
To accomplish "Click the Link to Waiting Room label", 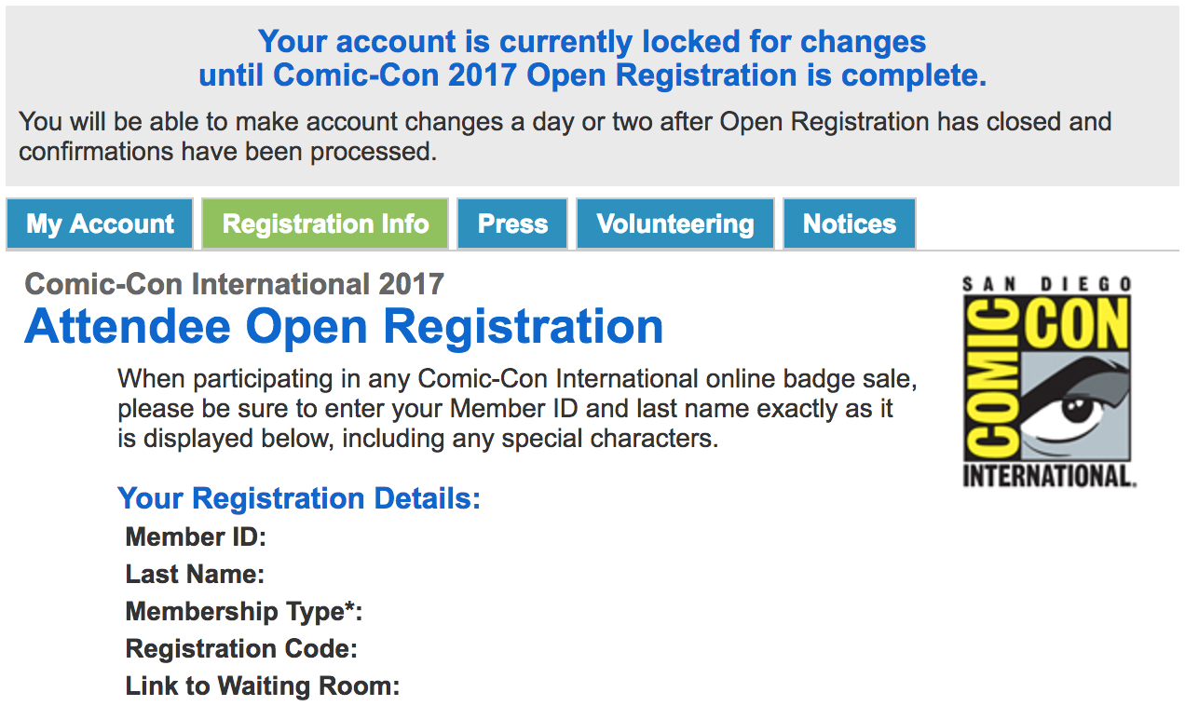I will click(x=263, y=686).
